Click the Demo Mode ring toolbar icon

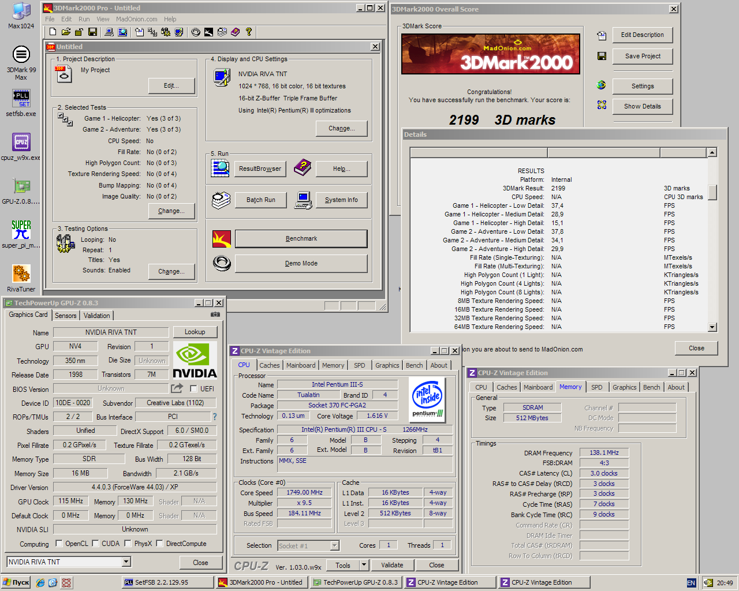click(196, 32)
